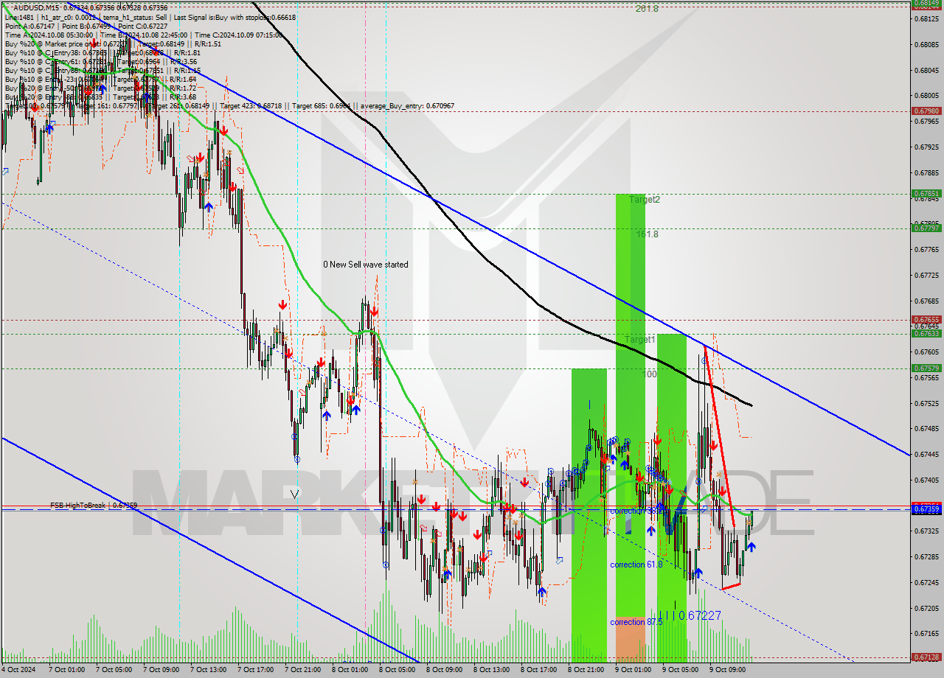
Task: Click the green 0.67851 price tag
Action: coord(926,194)
